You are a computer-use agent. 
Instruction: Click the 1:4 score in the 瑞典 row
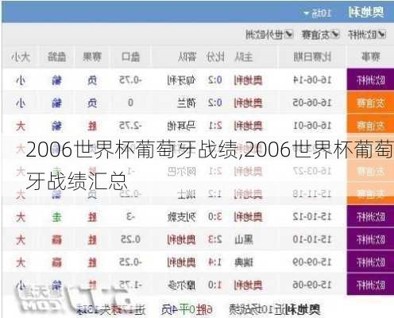[215, 262]
